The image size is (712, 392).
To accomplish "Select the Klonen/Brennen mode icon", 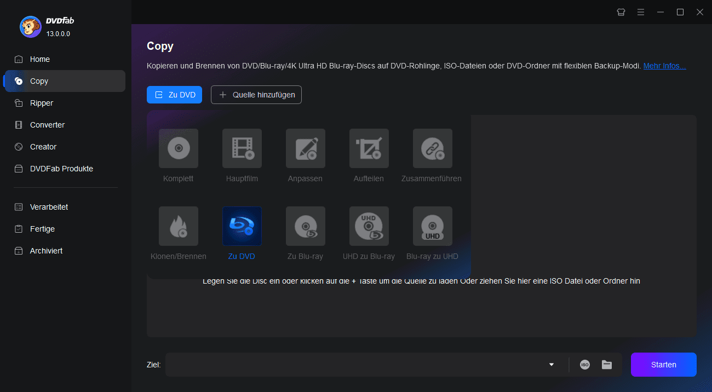I will click(179, 226).
